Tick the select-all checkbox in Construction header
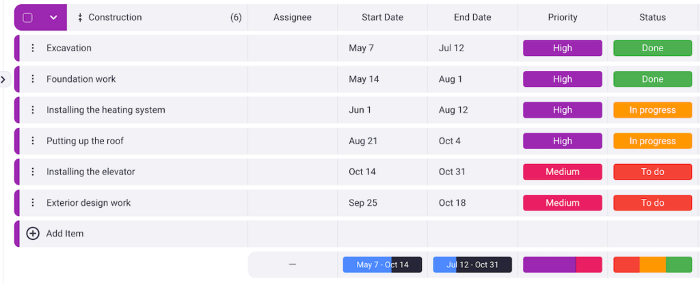The height and width of the screenshot is (283, 700). (28, 18)
